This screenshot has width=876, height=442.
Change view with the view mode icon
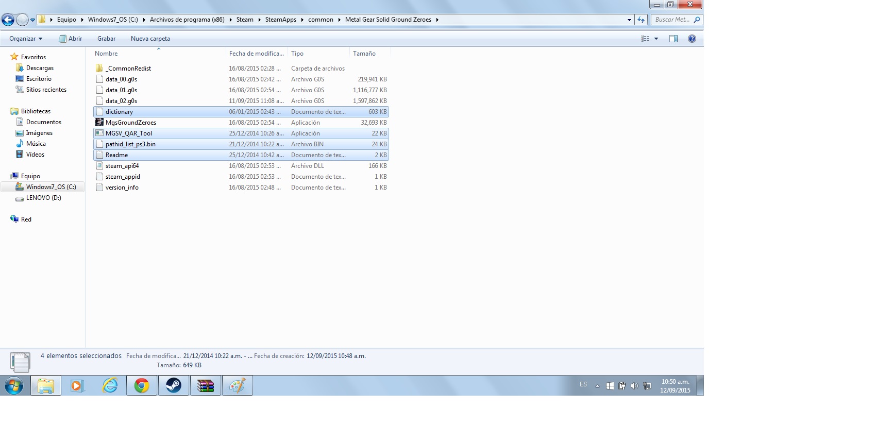click(645, 39)
